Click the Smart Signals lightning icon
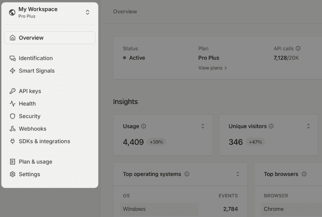 pyautogui.click(x=13, y=71)
